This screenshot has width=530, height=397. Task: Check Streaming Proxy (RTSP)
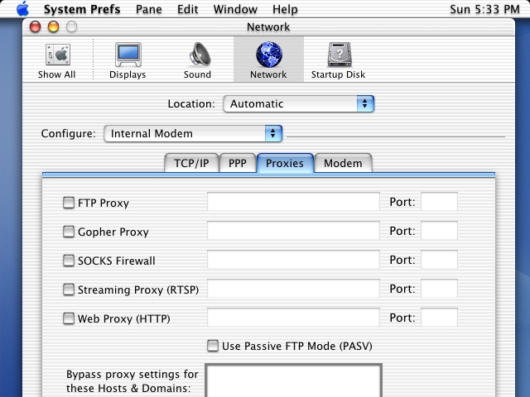pos(69,289)
